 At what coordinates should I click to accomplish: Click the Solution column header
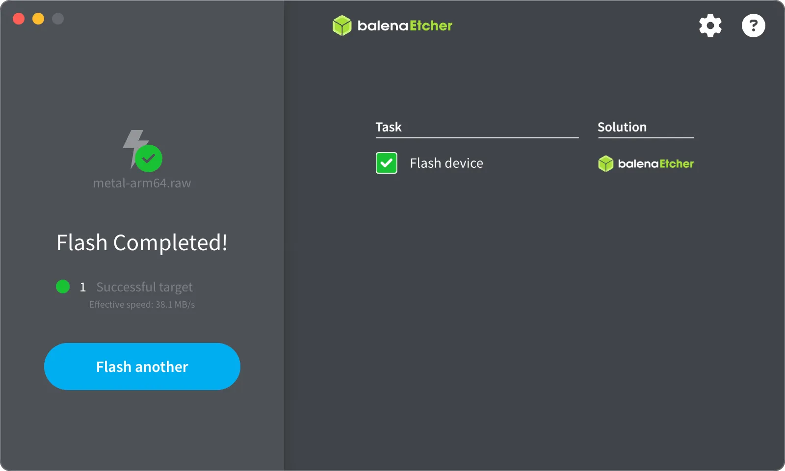pyautogui.click(x=621, y=127)
